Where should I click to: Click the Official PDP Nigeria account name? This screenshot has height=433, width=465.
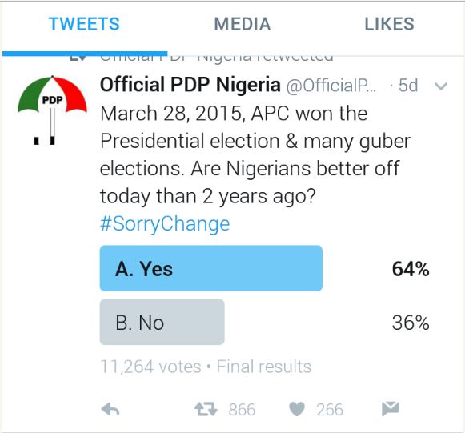pyautogui.click(x=190, y=85)
